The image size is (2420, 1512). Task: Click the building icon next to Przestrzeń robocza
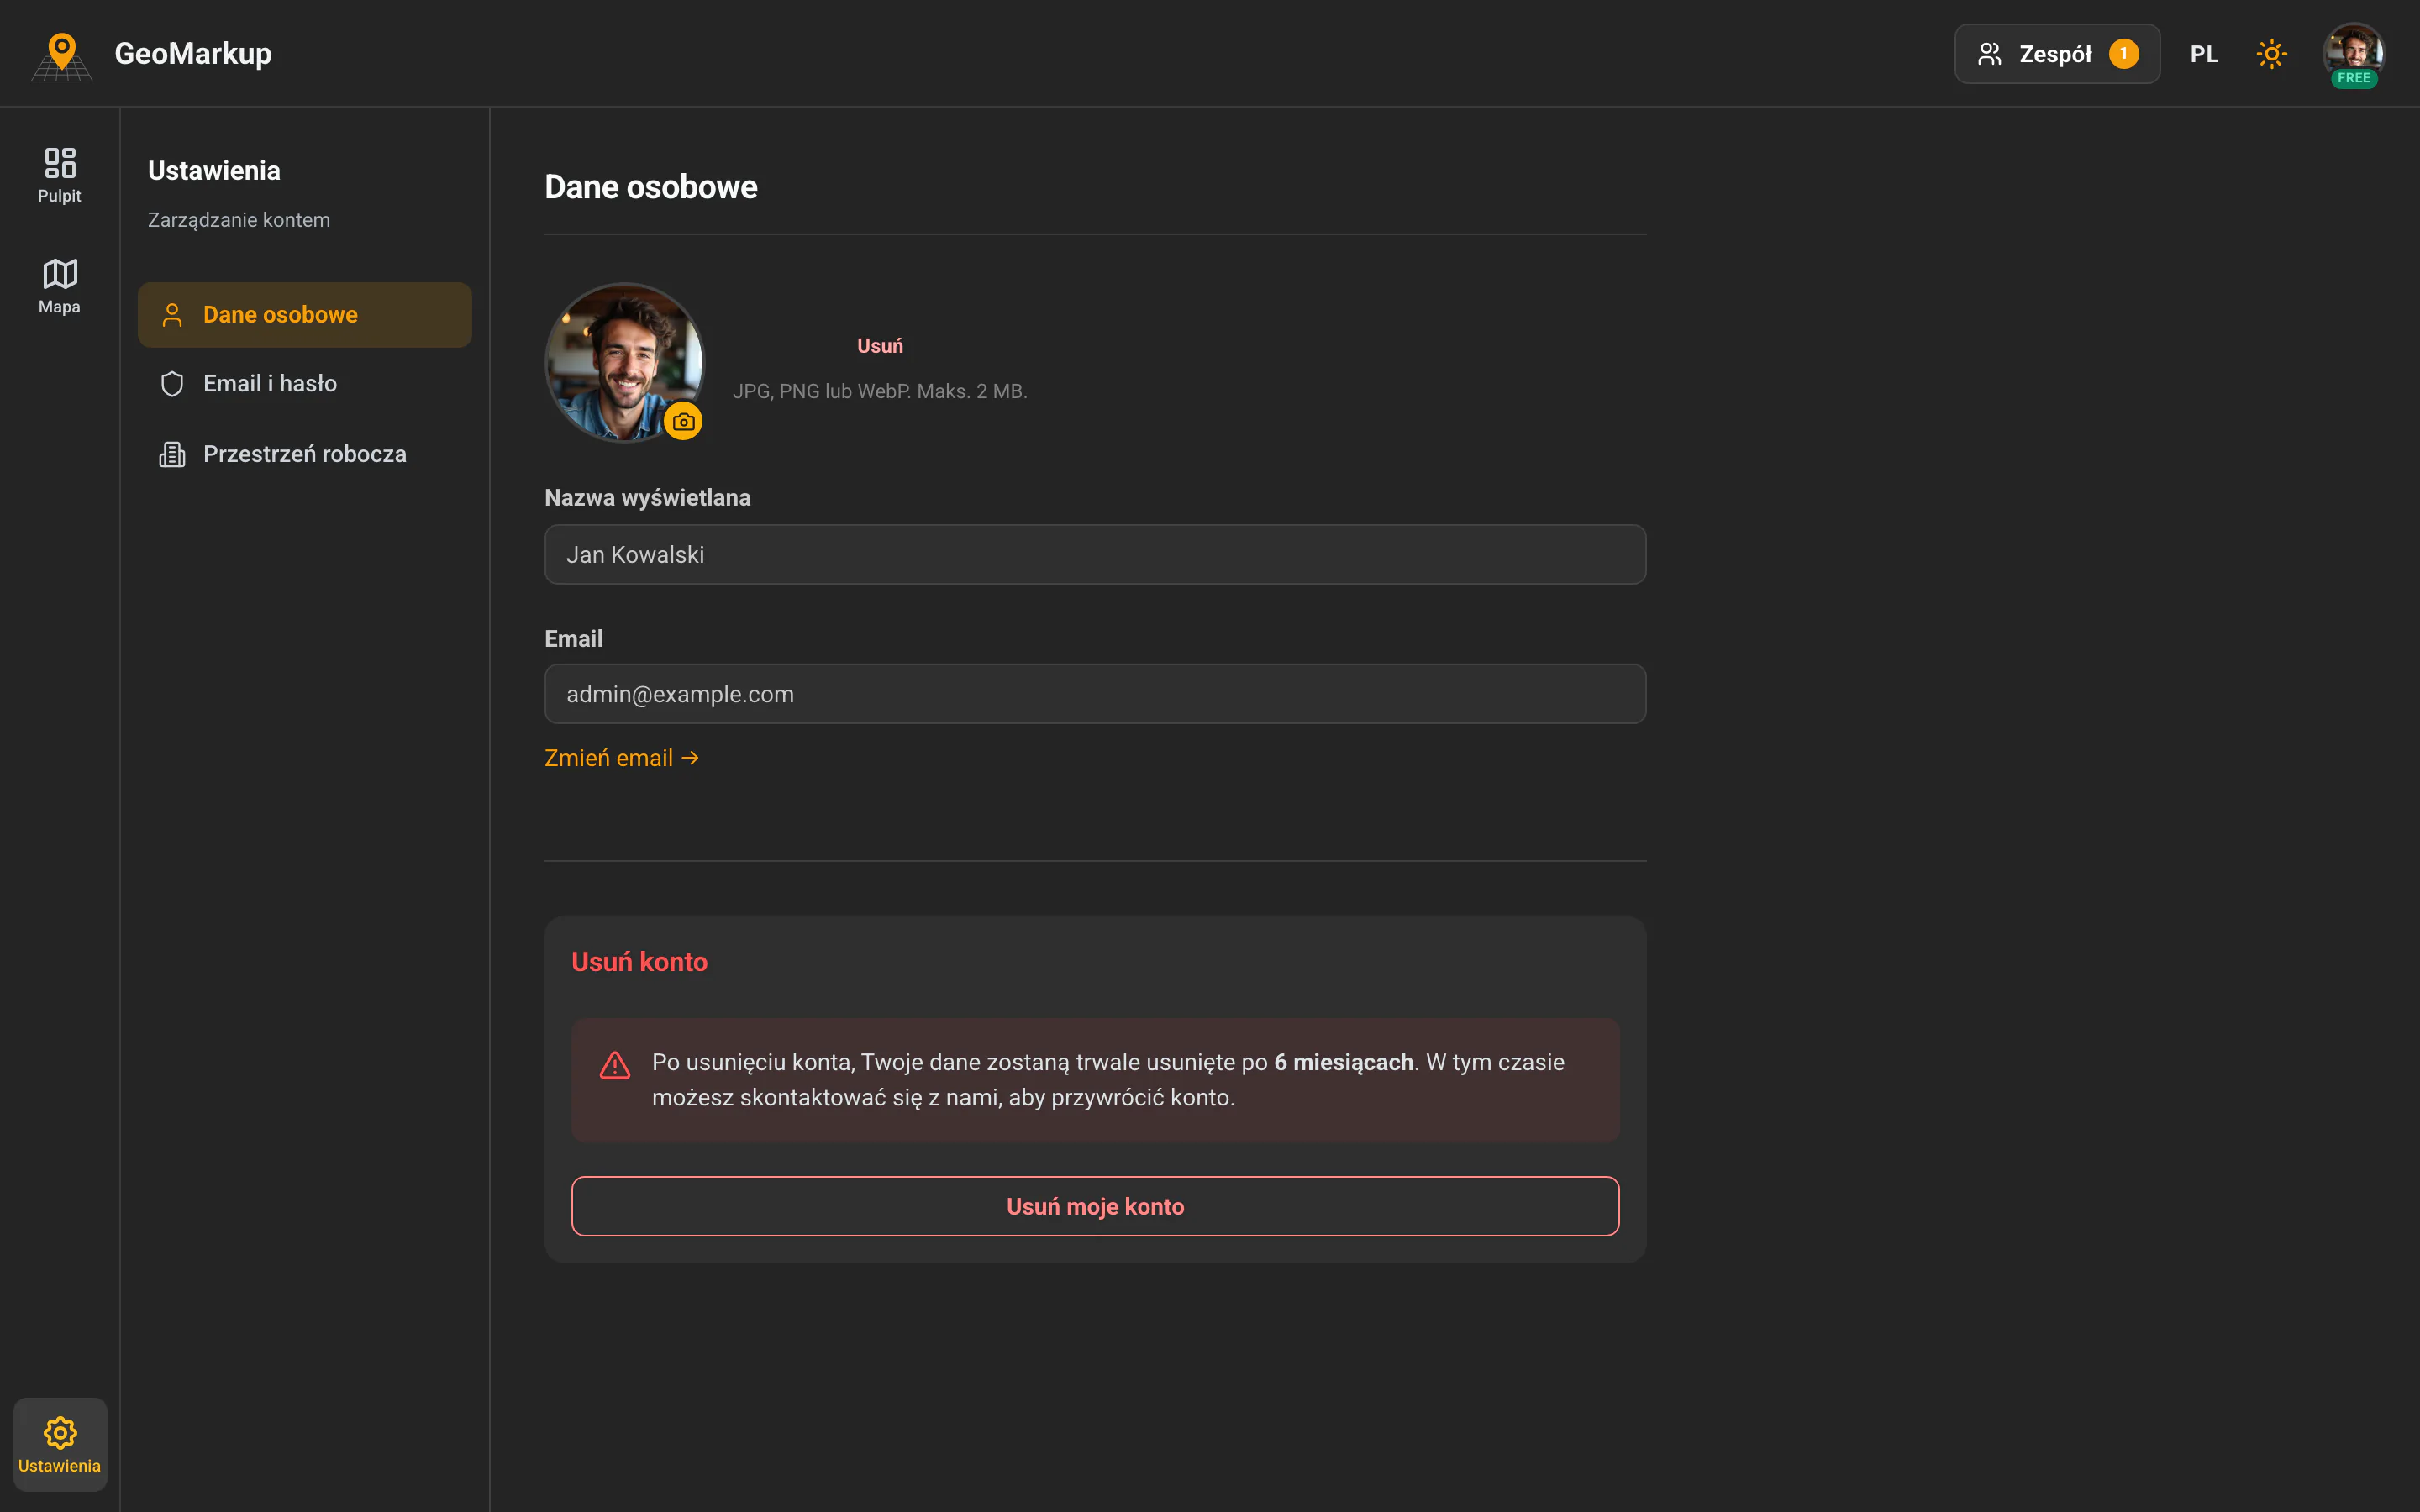(172, 454)
